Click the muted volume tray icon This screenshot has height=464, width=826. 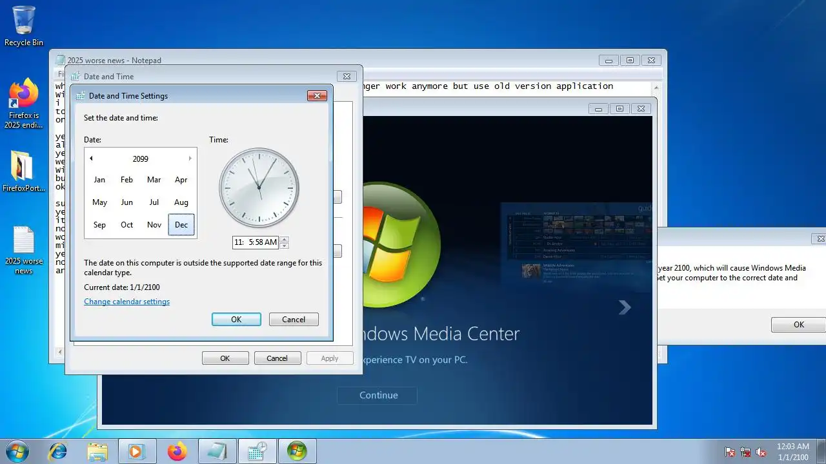point(761,452)
